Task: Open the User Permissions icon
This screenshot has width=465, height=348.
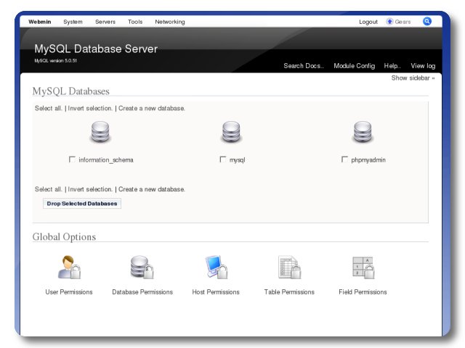Action: point(70,268)
